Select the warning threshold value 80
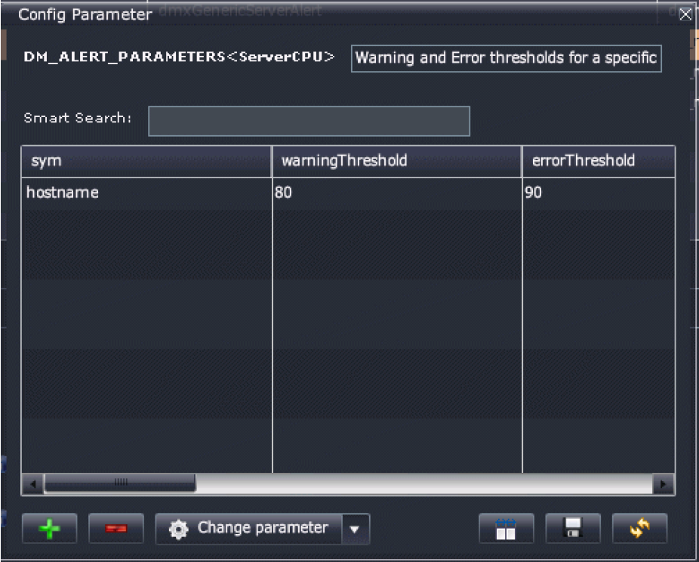699x562 pixels. coord(397,193)
